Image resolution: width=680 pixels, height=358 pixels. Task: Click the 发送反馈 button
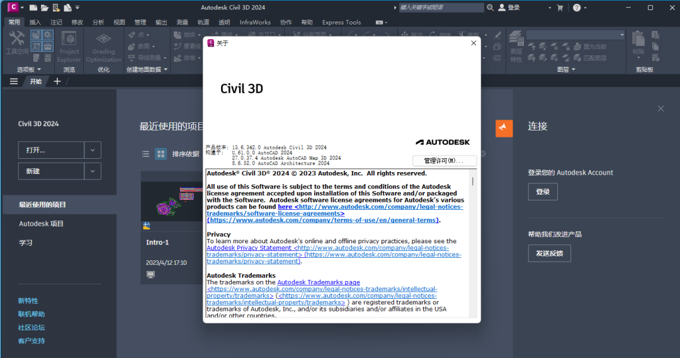[549, 253]
